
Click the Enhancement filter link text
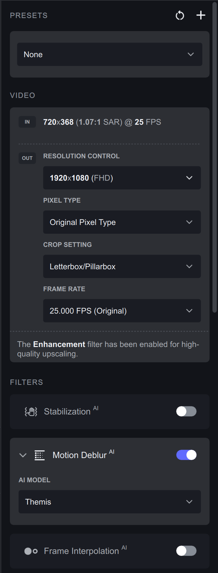tap(59, 344)
